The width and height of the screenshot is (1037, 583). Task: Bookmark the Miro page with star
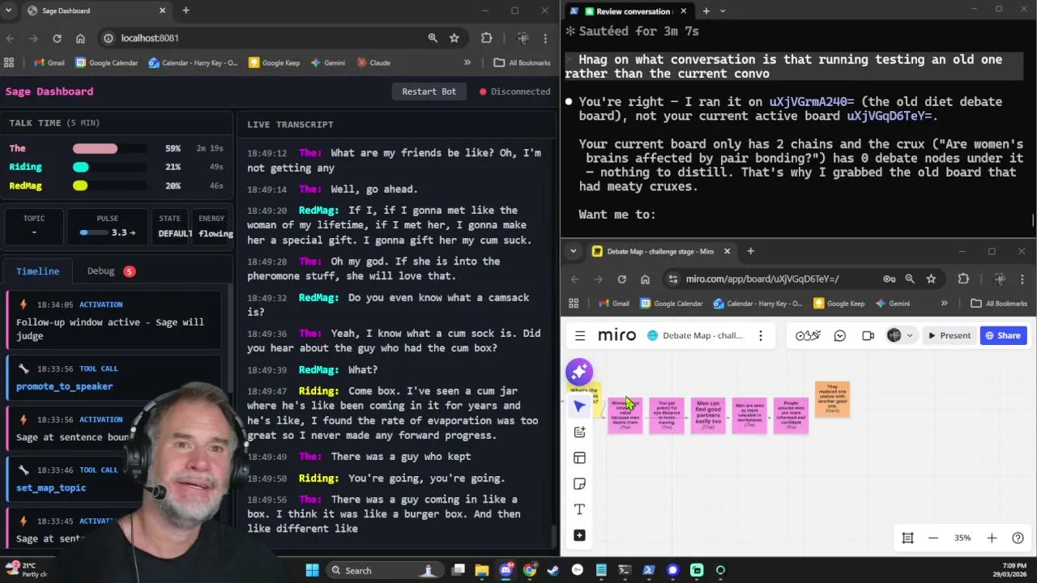tap(931, 279)
